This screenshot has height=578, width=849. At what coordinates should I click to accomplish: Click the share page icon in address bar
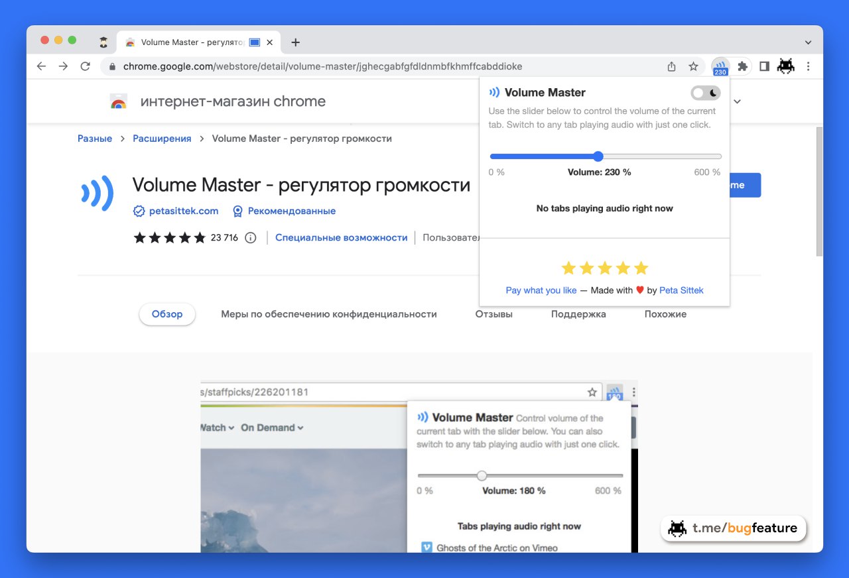pos(671,66)
